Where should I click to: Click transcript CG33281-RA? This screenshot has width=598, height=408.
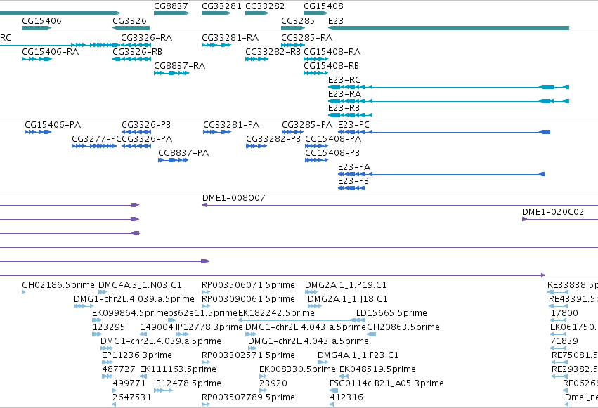coord(216,45)
